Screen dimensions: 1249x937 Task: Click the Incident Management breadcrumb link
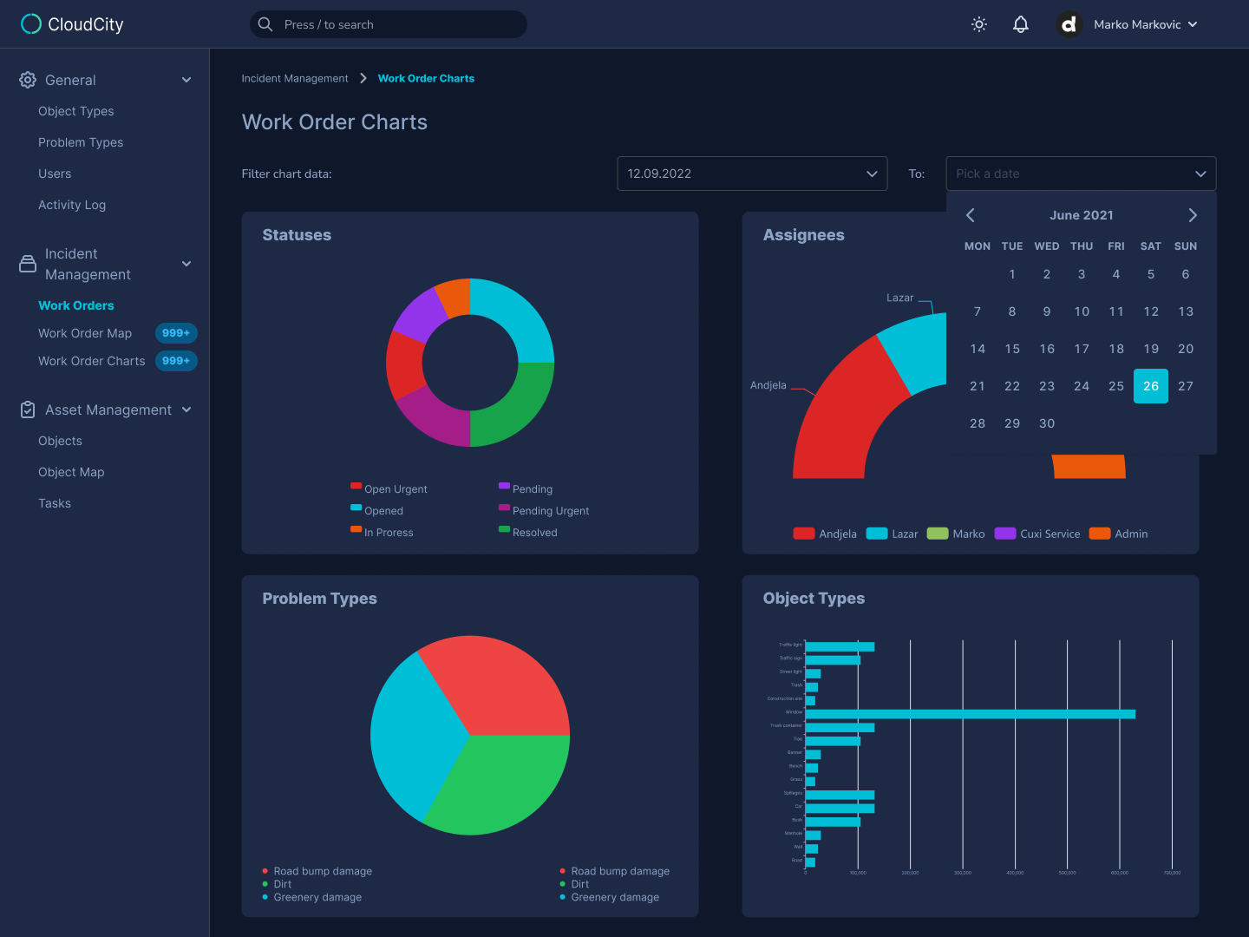295,78
